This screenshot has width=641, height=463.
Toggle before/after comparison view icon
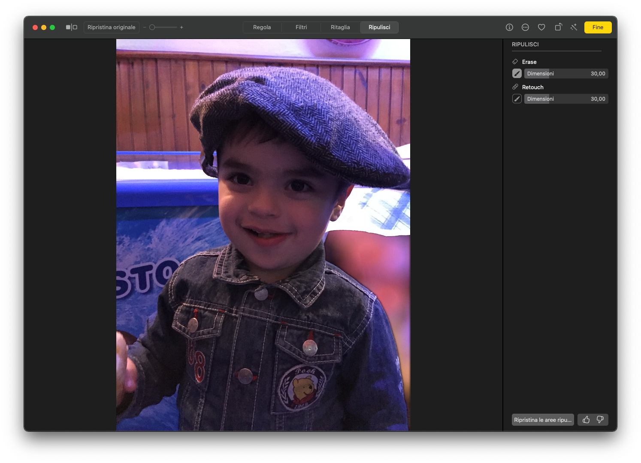(x=71, y=27)
